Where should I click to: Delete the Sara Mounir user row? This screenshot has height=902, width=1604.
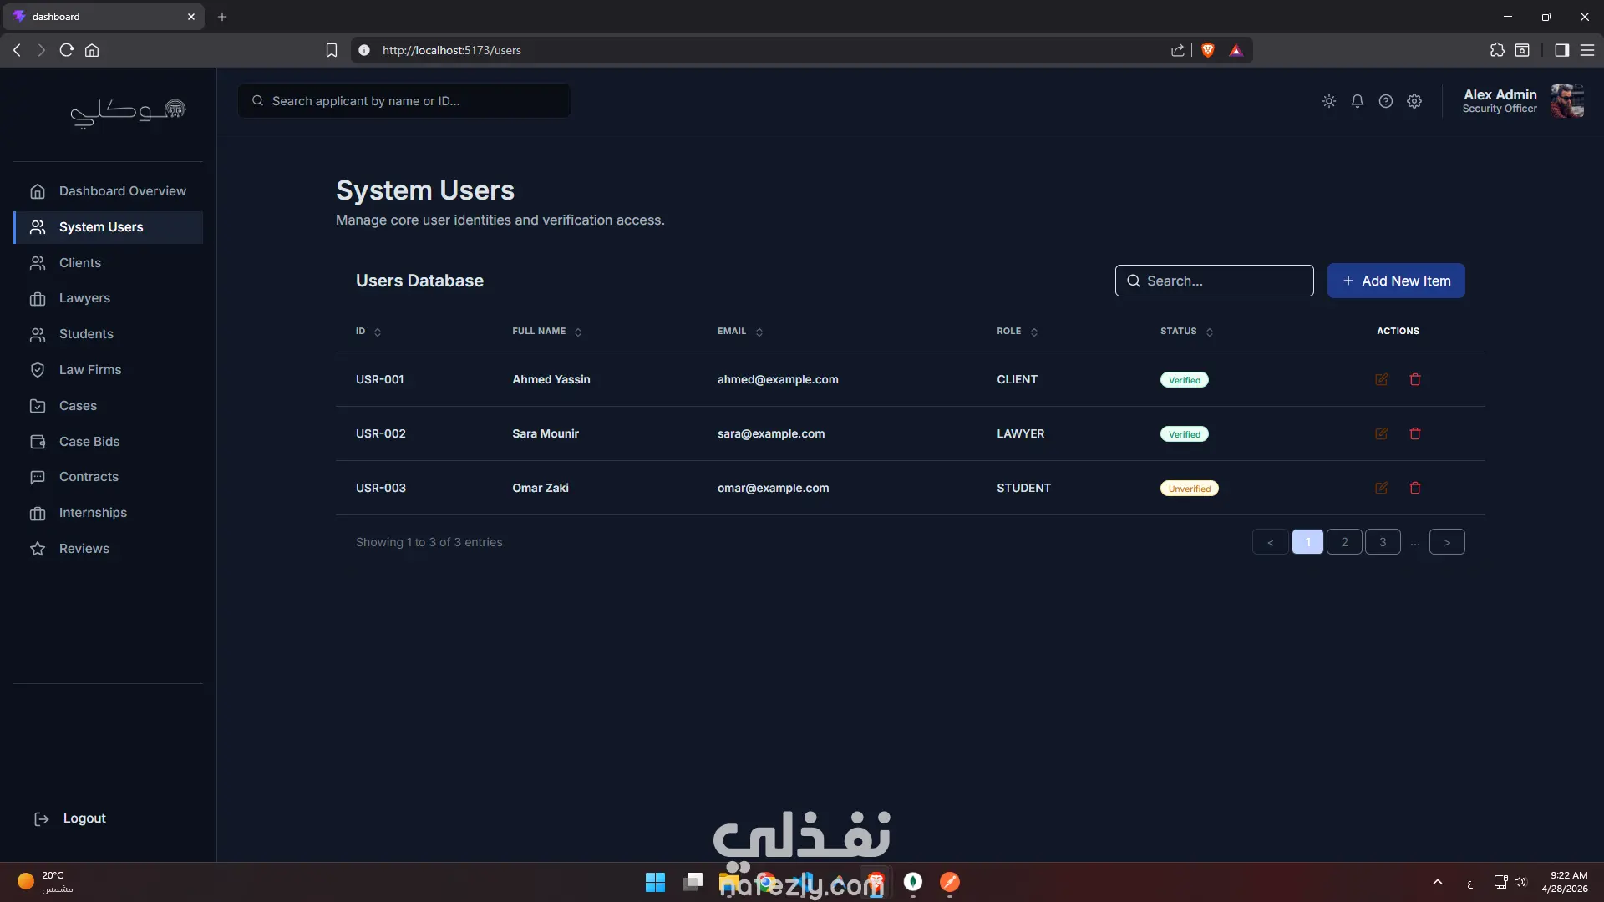pos(1415,433)
